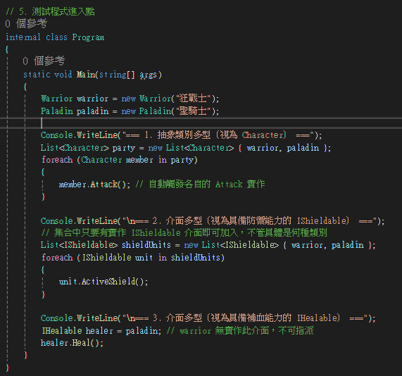
Task: Click the 'internal' keyword
Action: pos(23,37)
